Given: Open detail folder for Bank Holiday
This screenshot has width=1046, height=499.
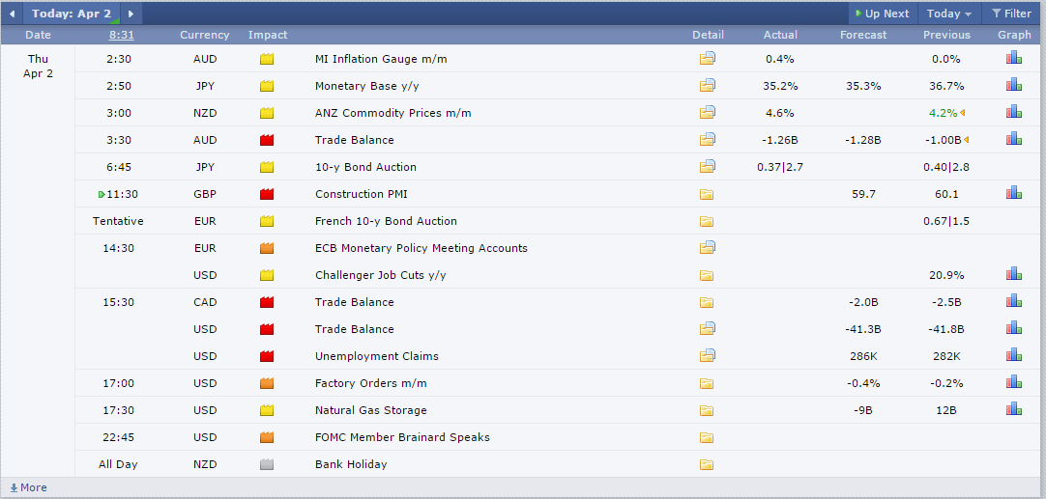Looking at the screenshot, I should (707, 465).
